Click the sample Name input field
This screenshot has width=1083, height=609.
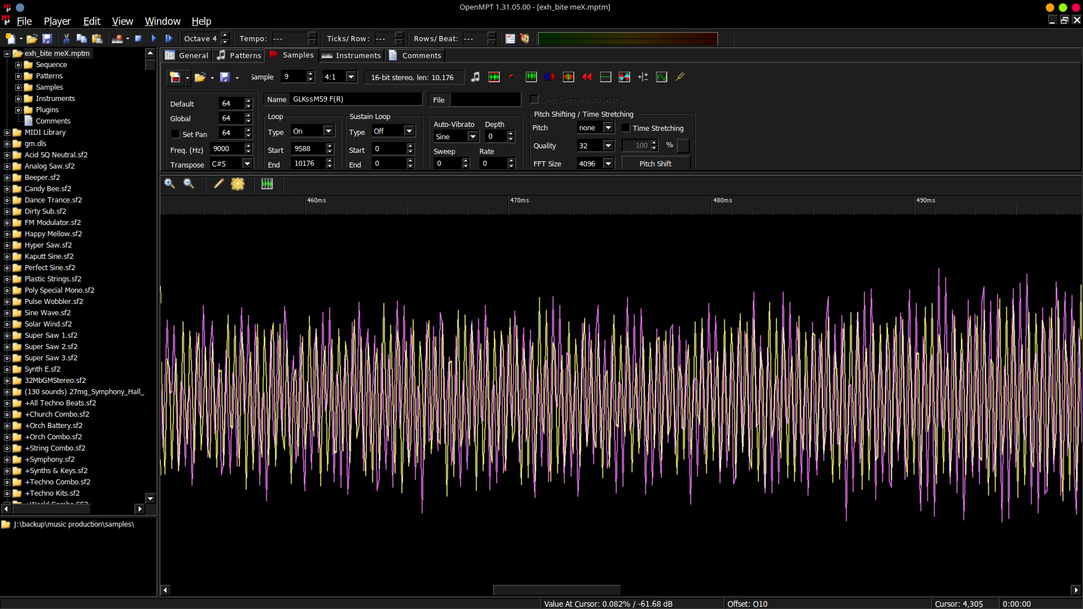pyautogui.click(x=355, y=99)
